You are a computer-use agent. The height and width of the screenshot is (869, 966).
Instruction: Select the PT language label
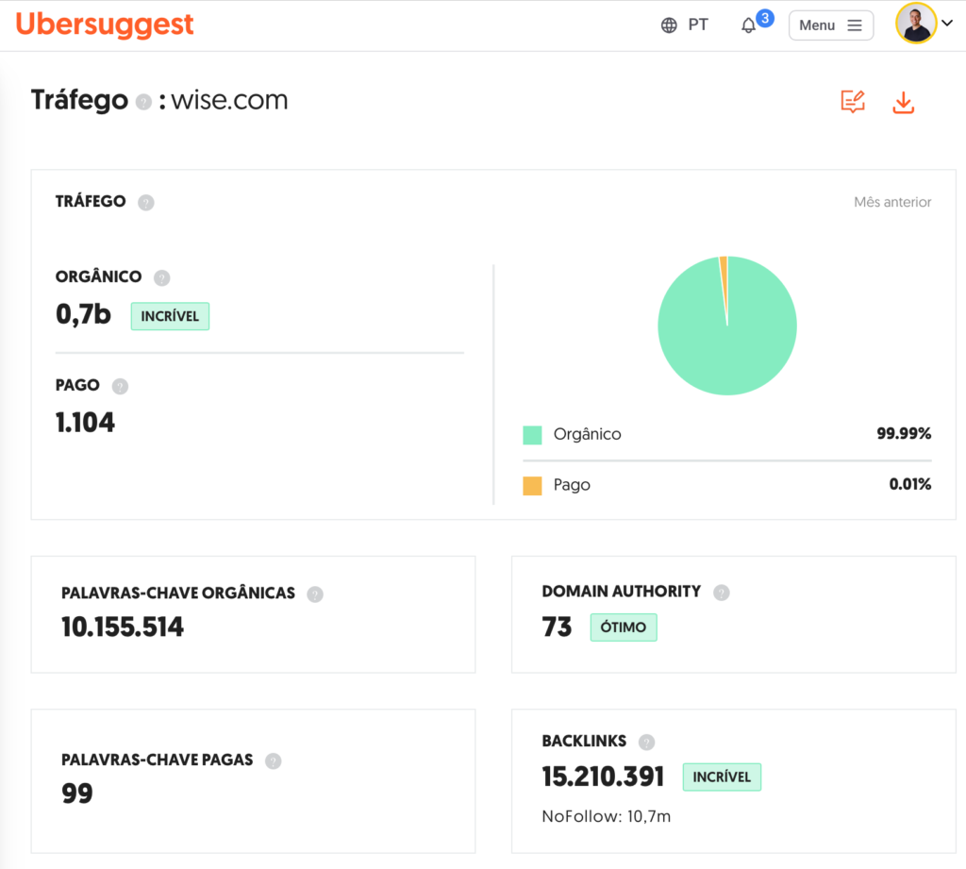coord(698,25)
